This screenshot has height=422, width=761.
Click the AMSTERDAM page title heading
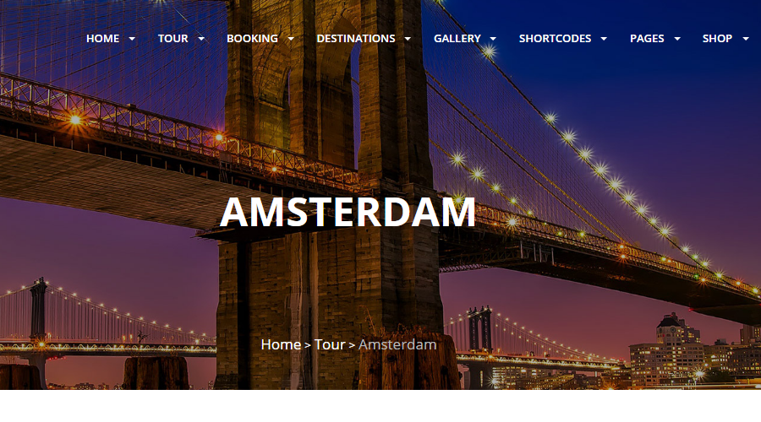click(348, 212)
